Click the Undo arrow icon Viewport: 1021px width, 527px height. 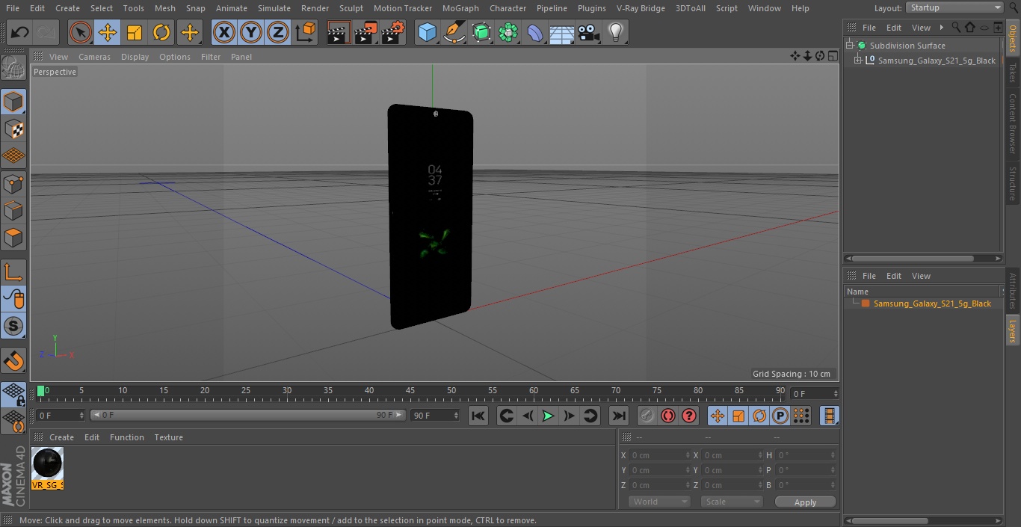pyautogui.click(x=20, y=32)
